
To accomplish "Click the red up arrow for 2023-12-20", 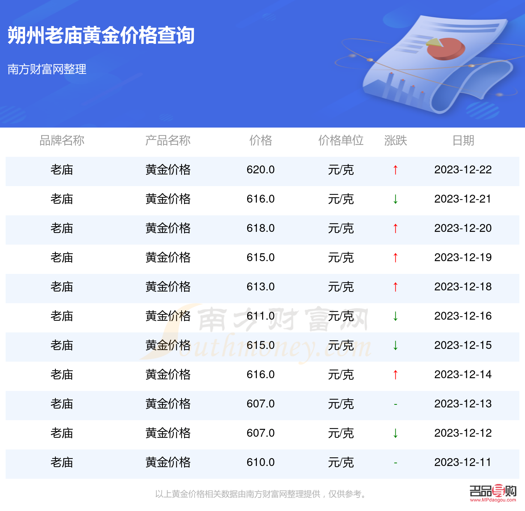I will tap(395, 228).
